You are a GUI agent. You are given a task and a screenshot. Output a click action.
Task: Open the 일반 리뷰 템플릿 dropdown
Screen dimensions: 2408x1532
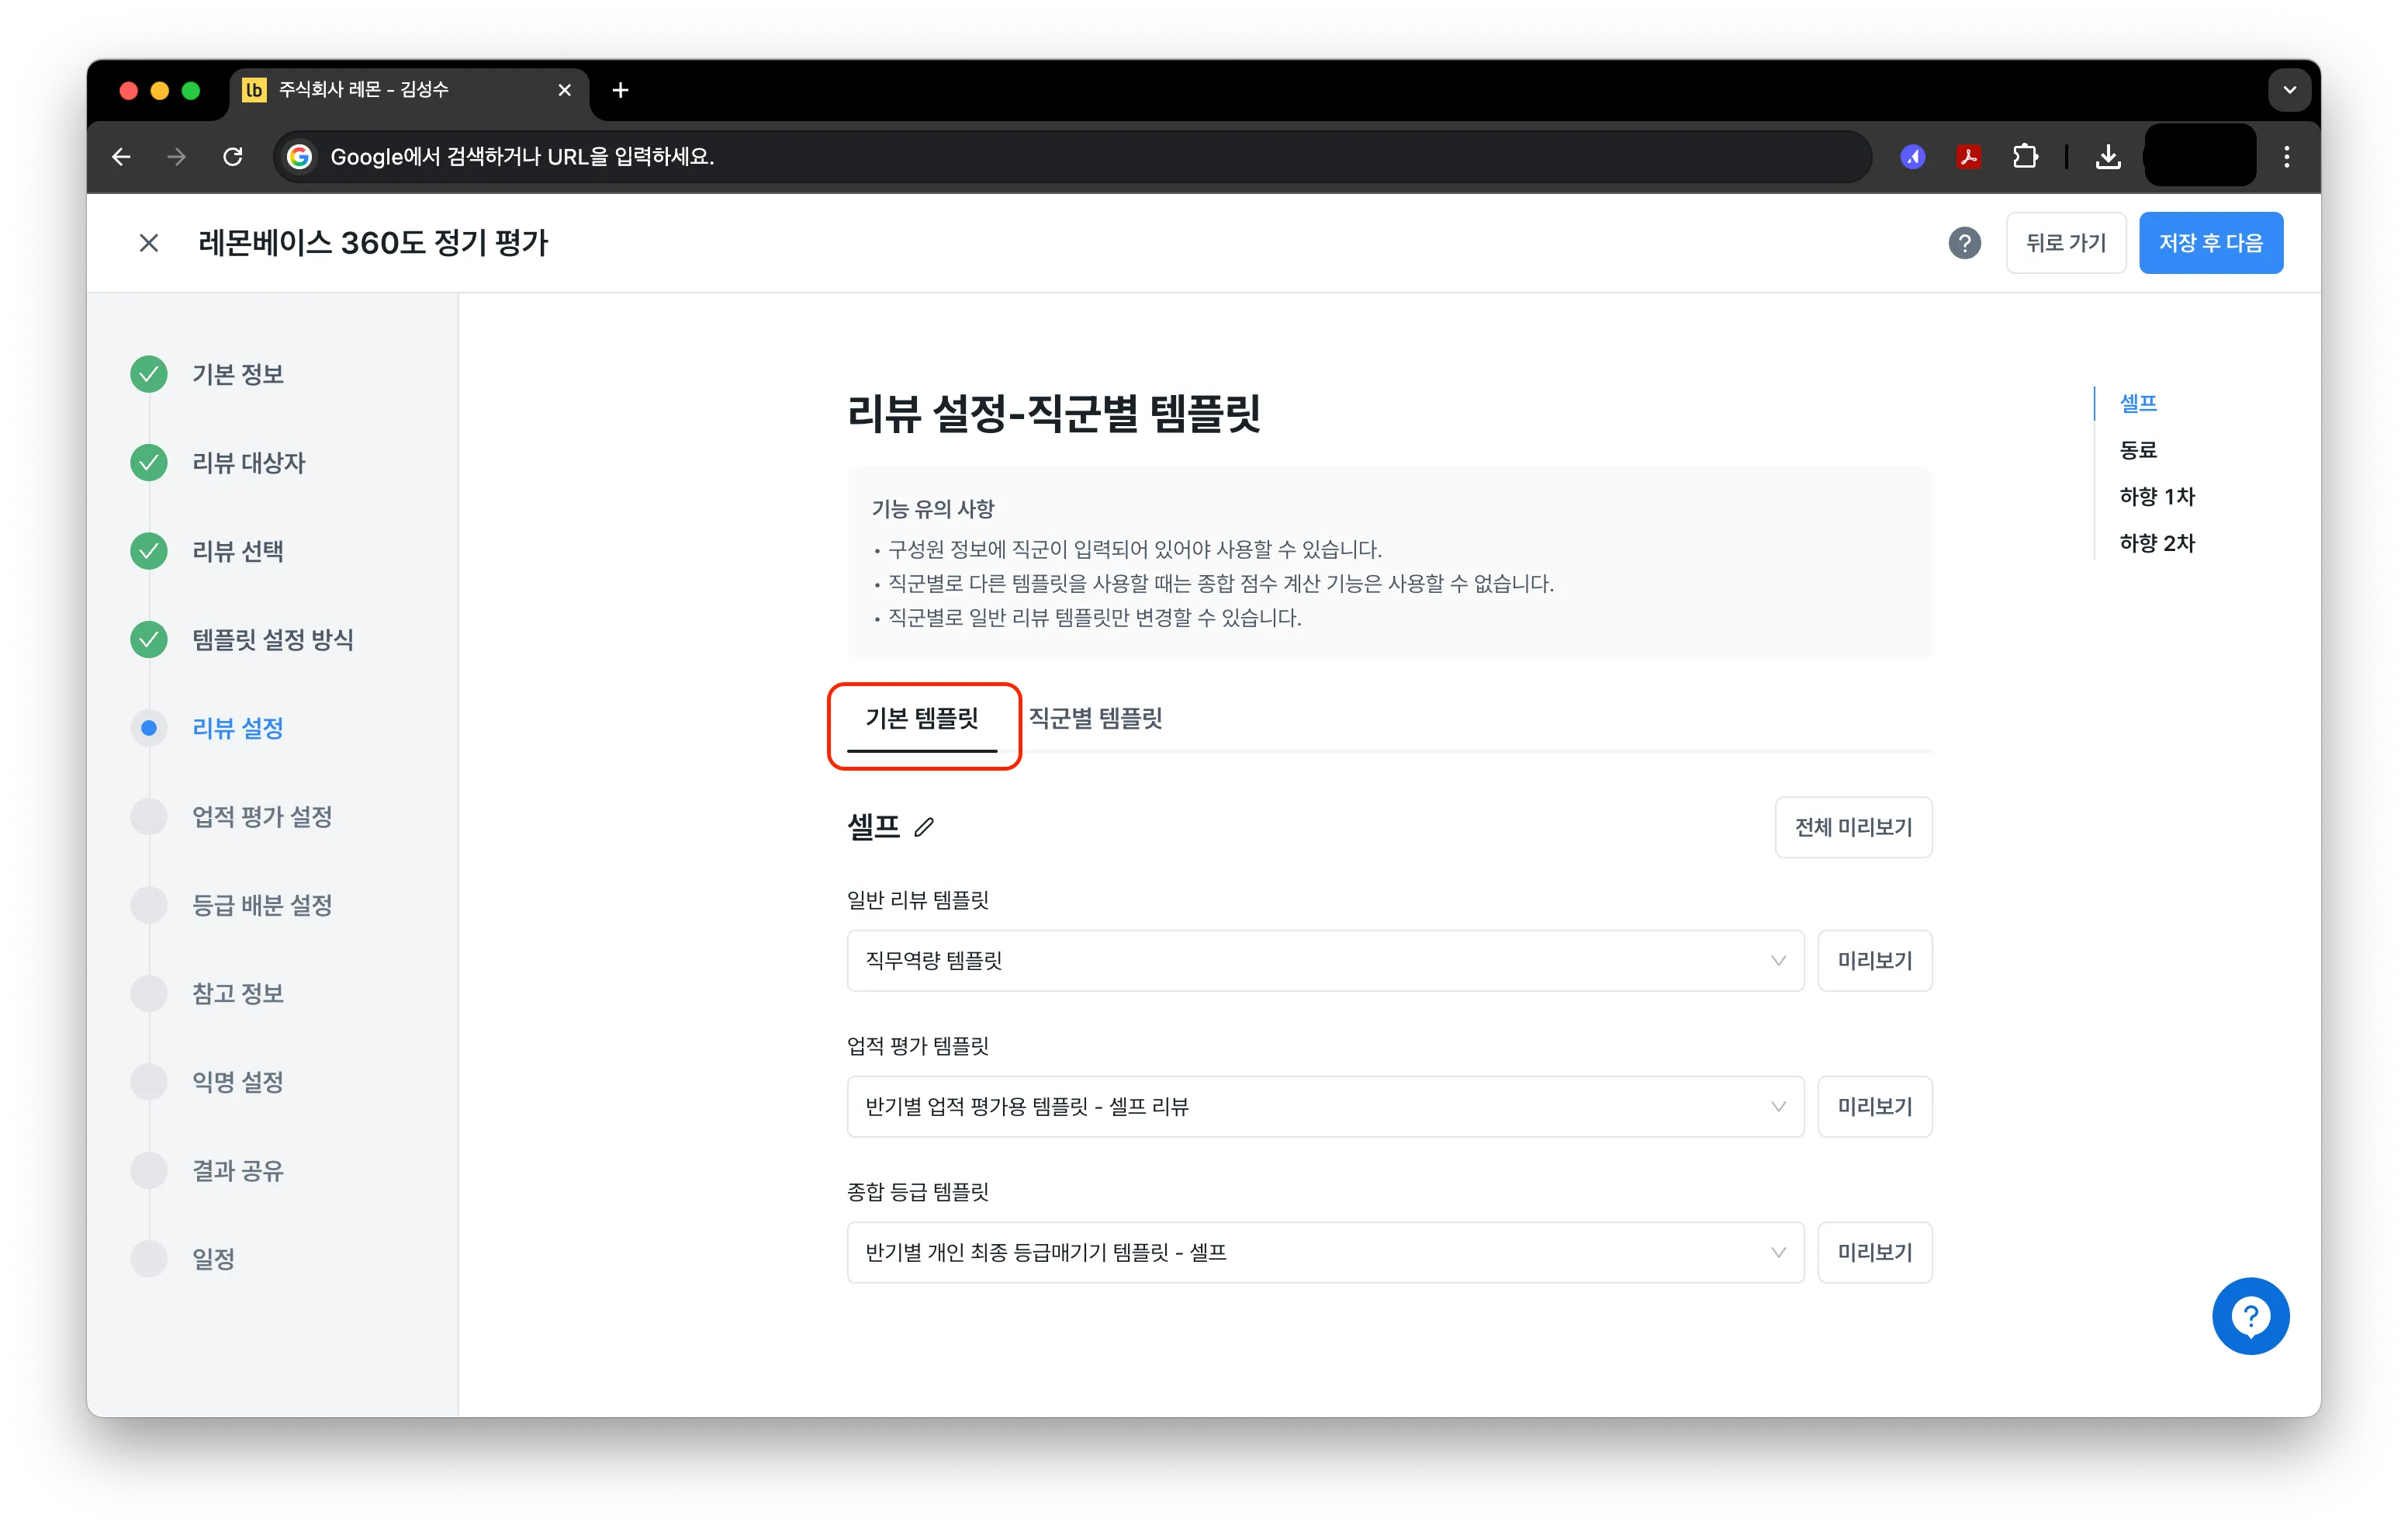1325,961
